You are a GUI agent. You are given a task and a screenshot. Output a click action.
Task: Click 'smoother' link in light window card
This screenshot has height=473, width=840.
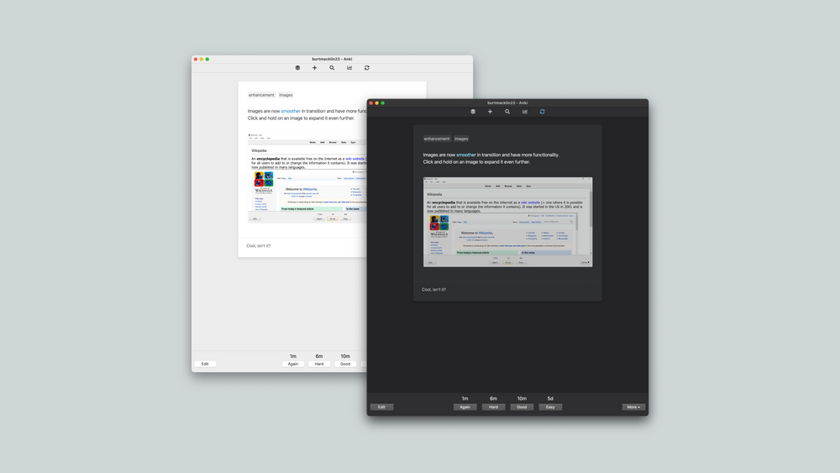[291, 111]
